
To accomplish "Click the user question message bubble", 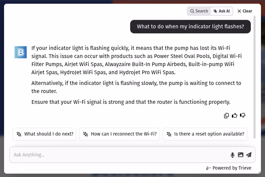I will point(190,27).
